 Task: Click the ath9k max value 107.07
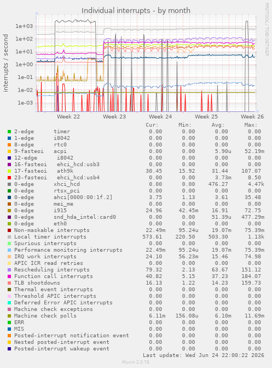(251, 171)
